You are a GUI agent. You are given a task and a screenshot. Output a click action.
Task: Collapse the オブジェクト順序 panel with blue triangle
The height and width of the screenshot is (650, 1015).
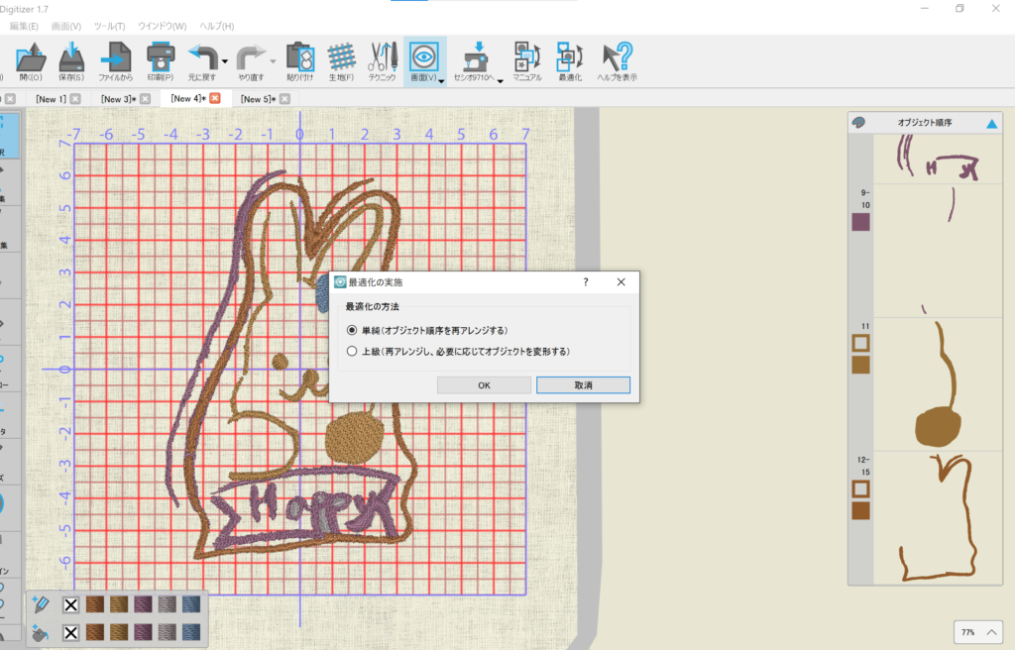pos(990,124)
